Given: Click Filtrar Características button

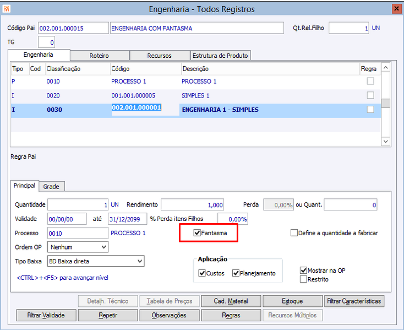Looking at the screenshot, I should [x=354, y=301].
